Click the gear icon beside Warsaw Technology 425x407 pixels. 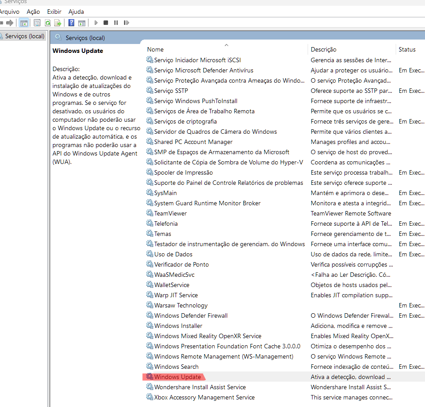coord(150,305)
